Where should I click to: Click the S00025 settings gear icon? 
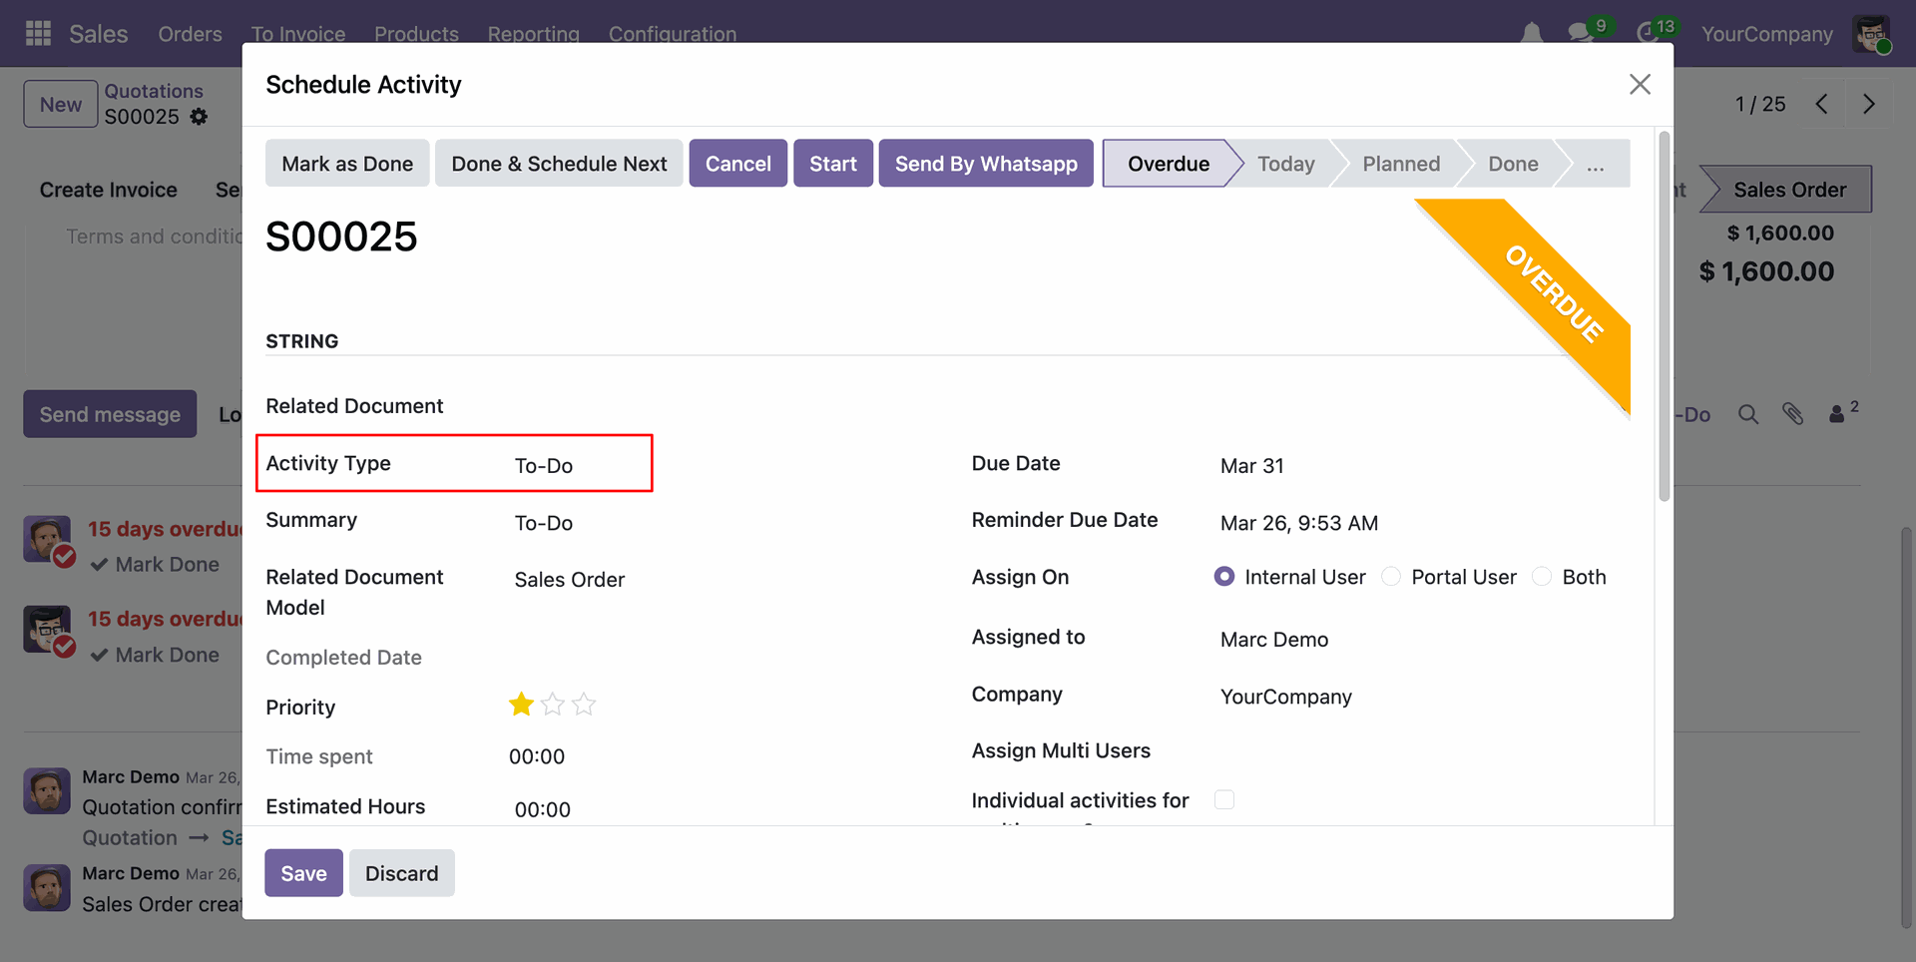200,117
